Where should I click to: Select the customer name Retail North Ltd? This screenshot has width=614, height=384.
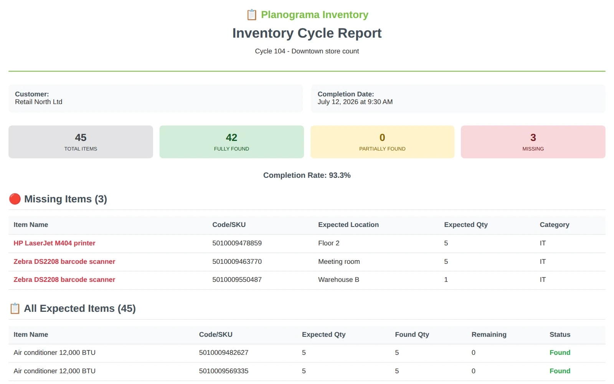point(38,102)
